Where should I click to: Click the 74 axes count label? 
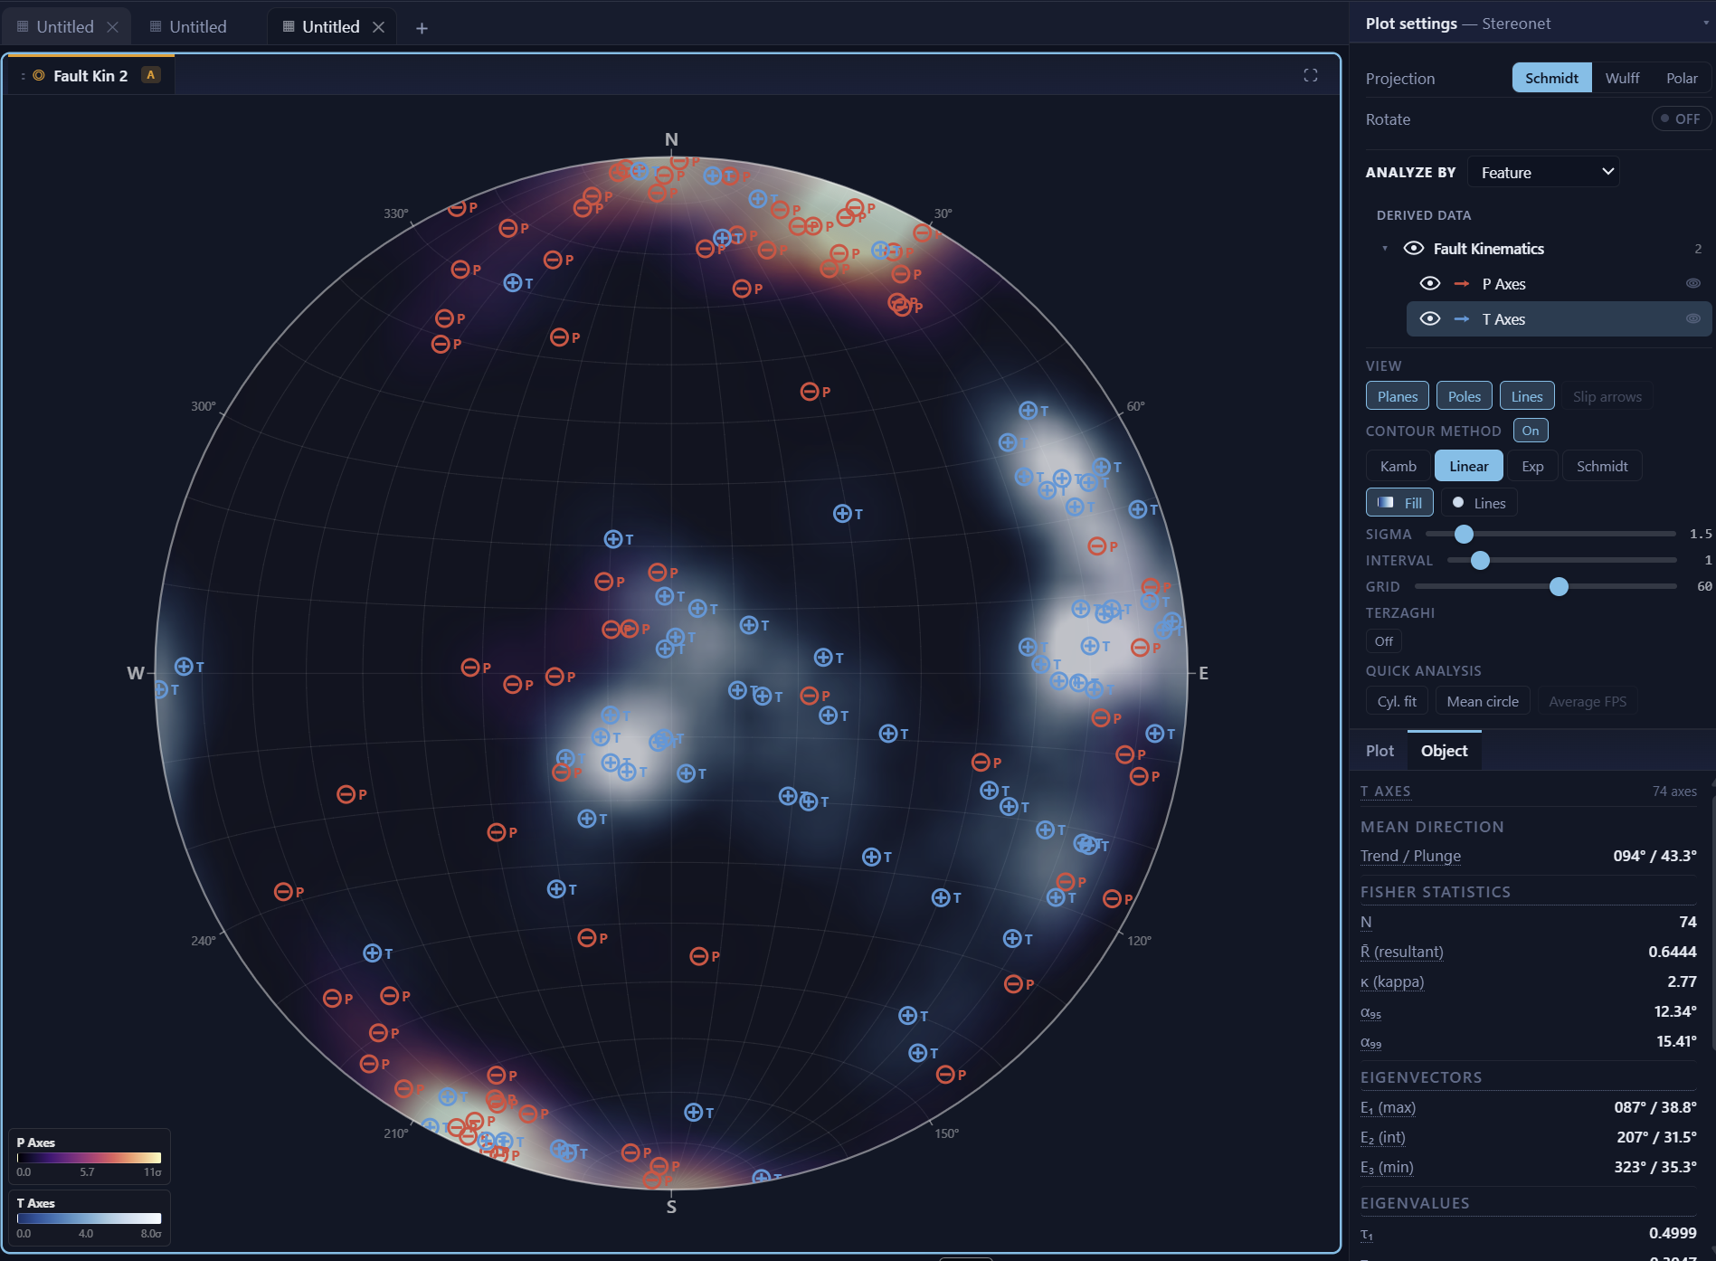[1674, 791]
